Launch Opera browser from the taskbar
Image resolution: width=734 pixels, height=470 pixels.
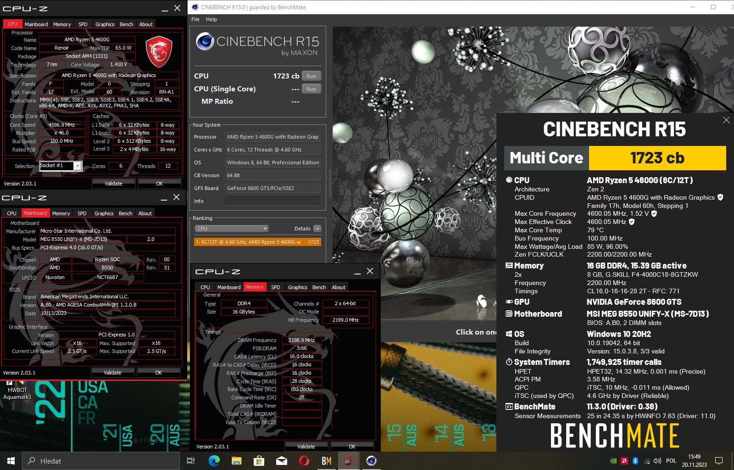pos(304,461)
